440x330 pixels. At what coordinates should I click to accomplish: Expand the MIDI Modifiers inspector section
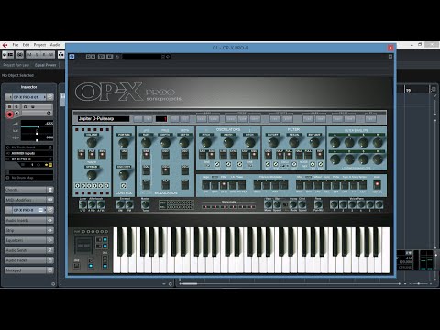pos(26,200)
